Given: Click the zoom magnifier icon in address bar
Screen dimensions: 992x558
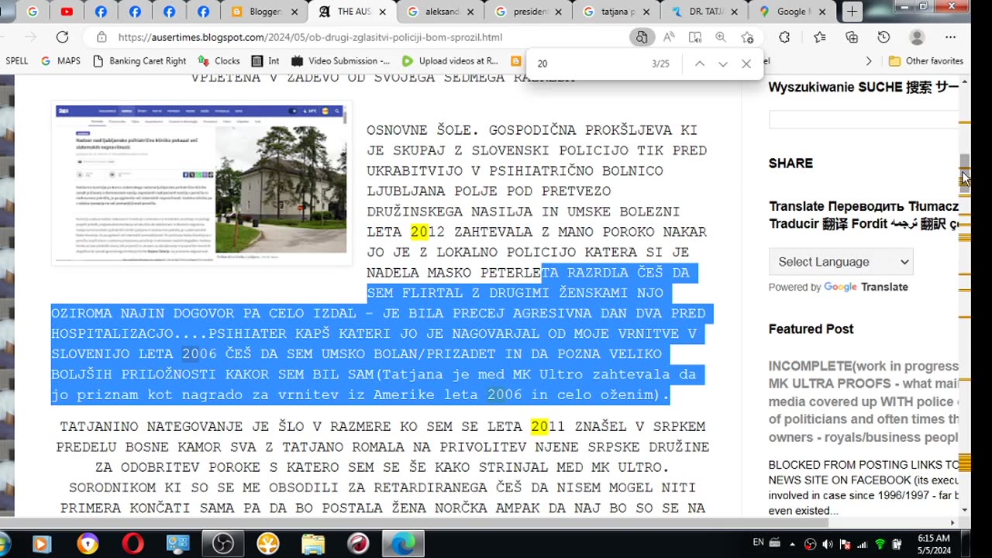Looking at the screenshot, I should pos(721,37).
